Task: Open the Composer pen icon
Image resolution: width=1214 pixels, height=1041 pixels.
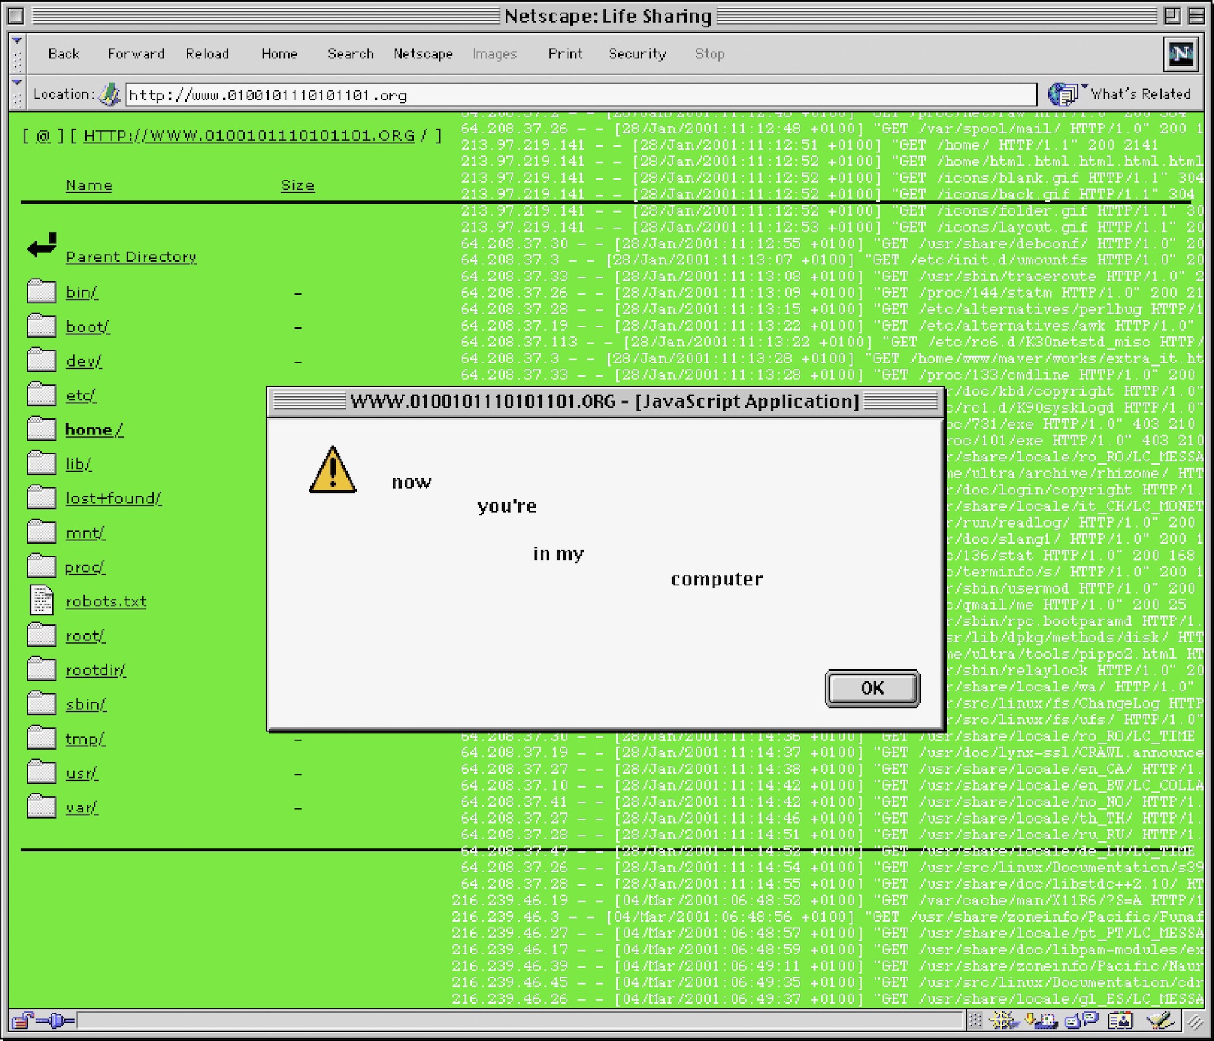Action: (1161, 1020)
